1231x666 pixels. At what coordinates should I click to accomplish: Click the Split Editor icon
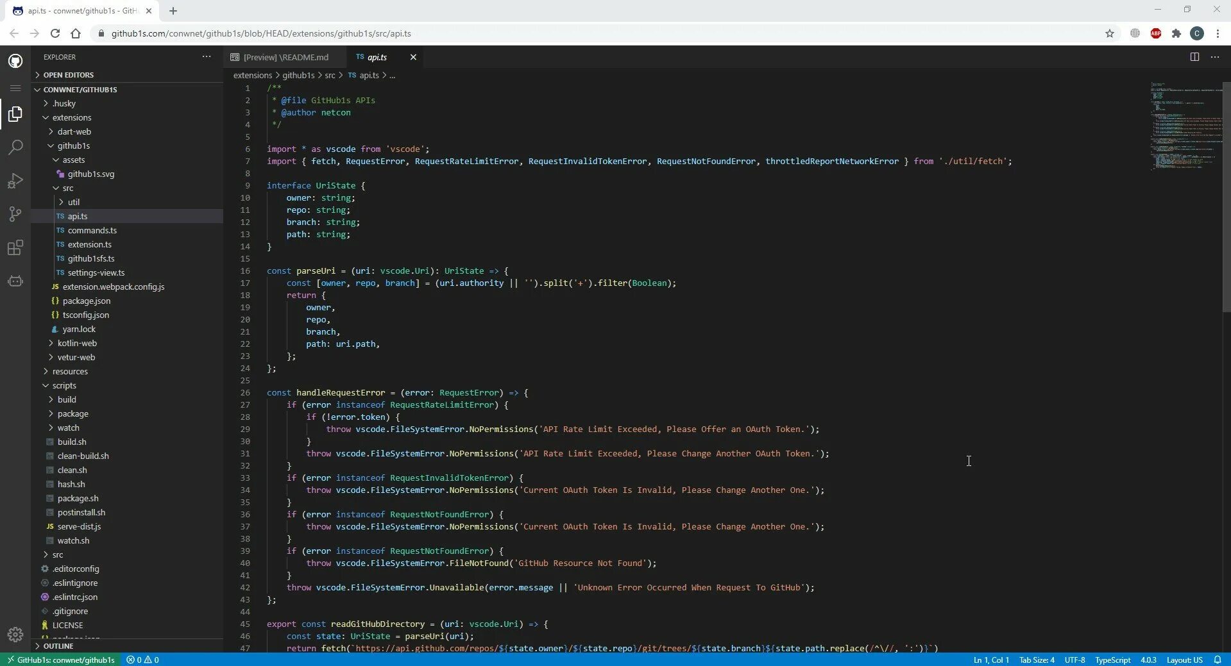point(1194,57)
